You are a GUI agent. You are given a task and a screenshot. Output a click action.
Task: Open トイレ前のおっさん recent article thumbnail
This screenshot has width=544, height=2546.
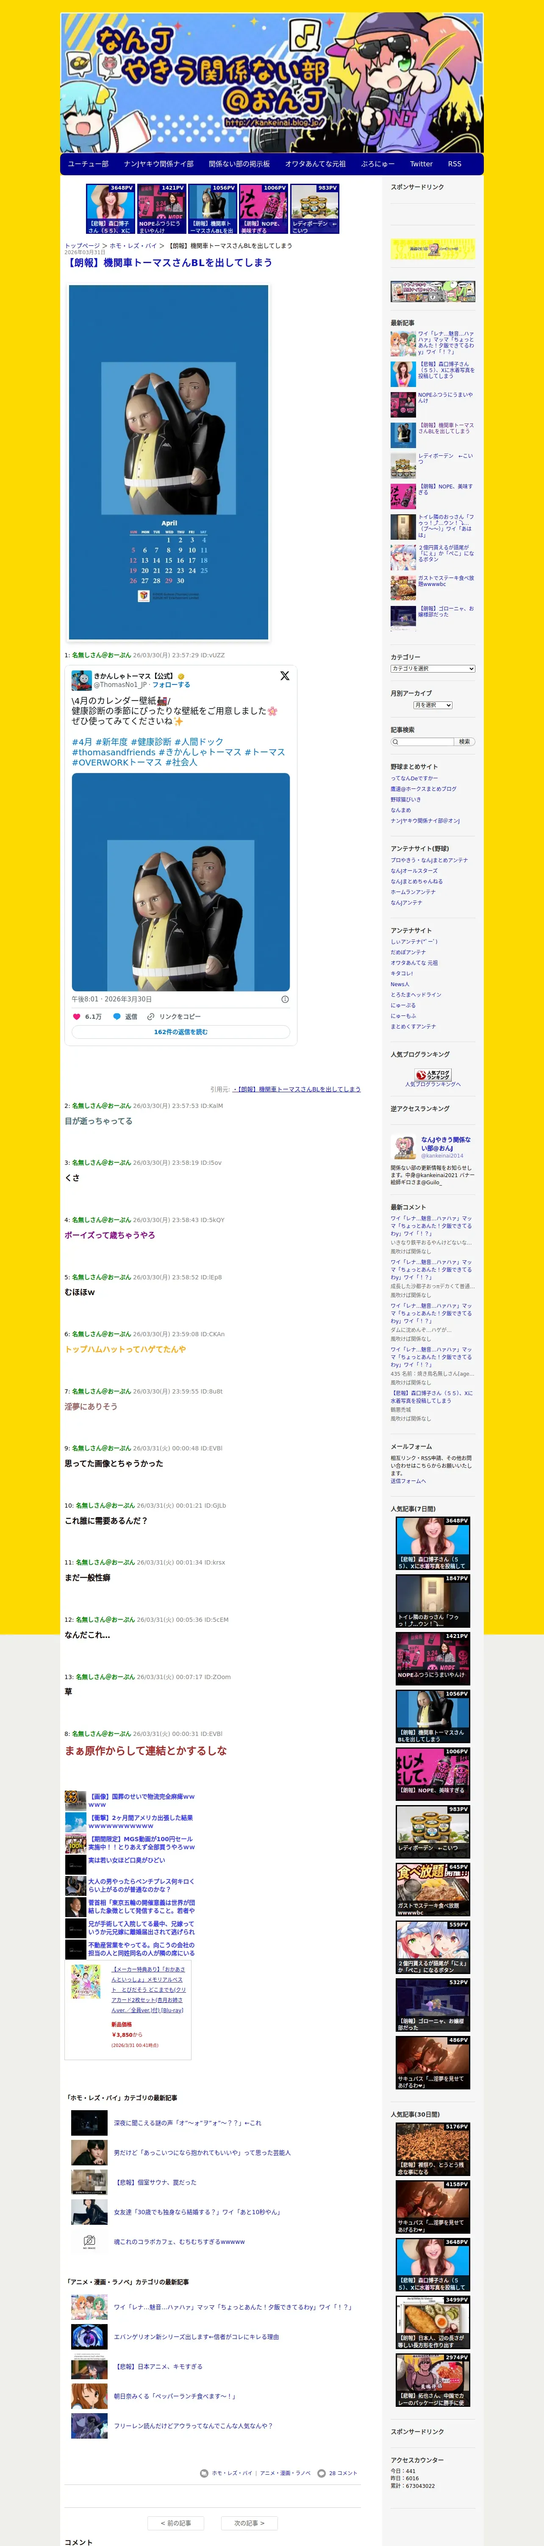(403, 526)
